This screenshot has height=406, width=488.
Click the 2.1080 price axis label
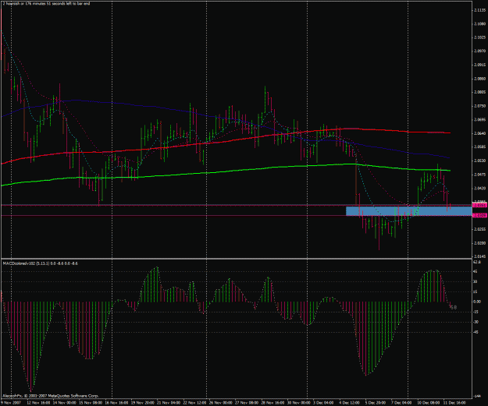[479, 24]
